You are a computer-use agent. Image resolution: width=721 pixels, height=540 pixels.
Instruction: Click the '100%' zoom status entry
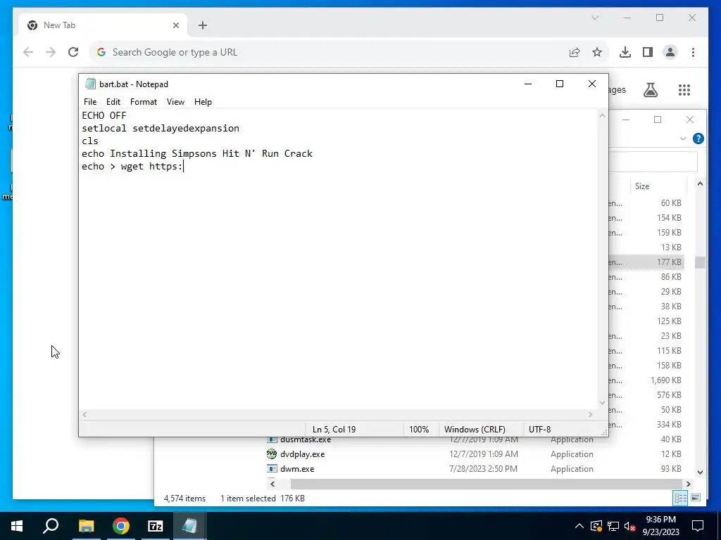coord(419,430)
